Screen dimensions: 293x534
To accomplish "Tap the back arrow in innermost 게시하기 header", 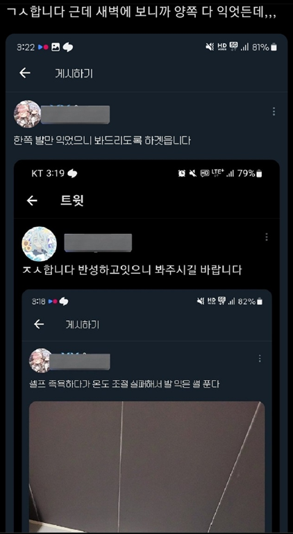I will [39, 324].
